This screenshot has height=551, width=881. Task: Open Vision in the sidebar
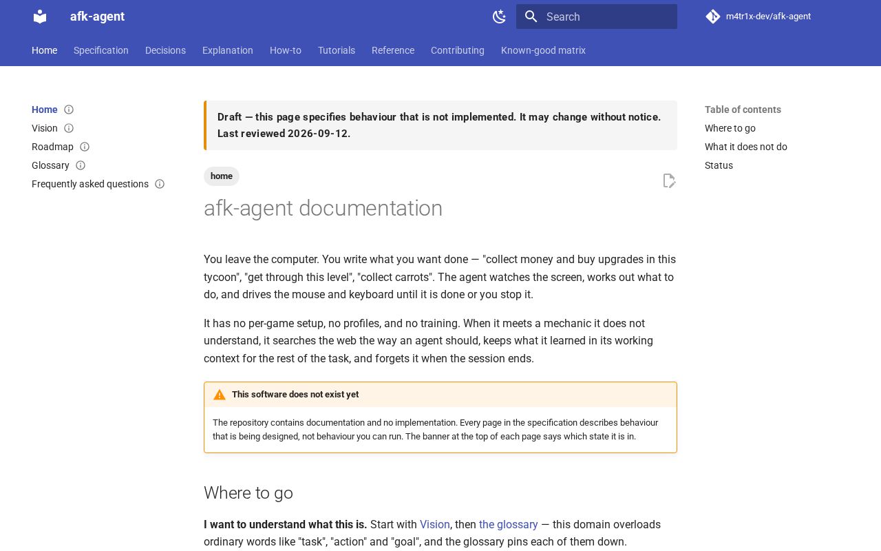(x=45, y=128)
